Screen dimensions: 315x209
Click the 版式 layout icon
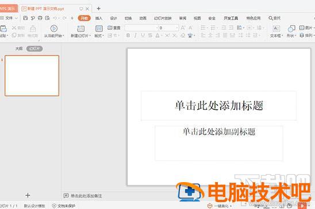coord(99,29)
